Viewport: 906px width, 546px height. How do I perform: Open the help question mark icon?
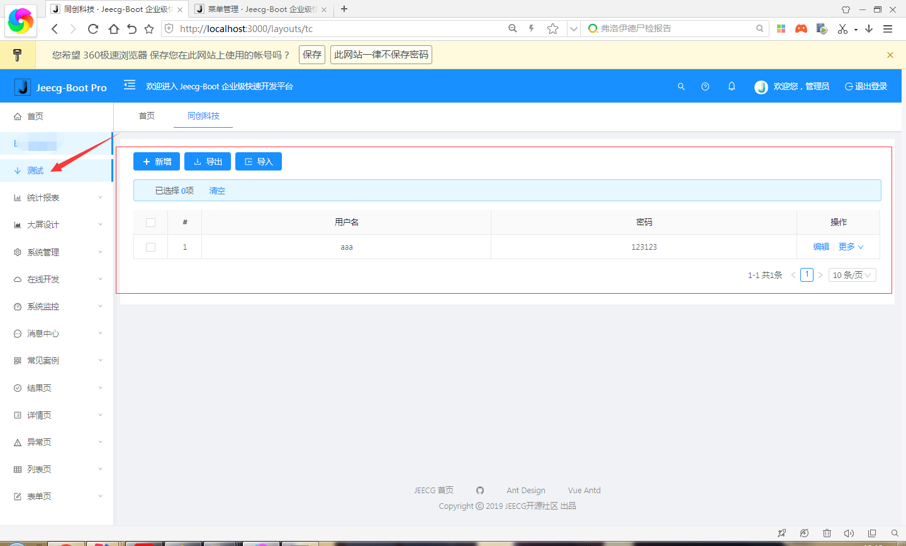pyautogui.click(x=705, y=86)
